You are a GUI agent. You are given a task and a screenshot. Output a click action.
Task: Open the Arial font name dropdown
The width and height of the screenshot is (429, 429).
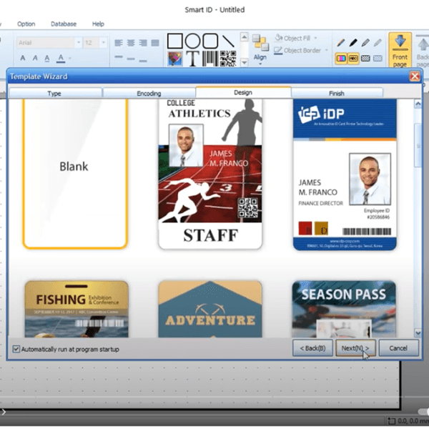[79, 43]
